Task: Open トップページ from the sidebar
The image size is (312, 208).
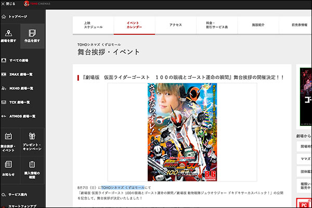Action: 22,17
